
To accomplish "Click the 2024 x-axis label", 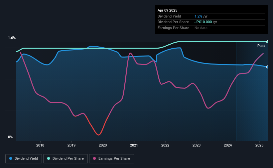I will click(x=228, y=145).
